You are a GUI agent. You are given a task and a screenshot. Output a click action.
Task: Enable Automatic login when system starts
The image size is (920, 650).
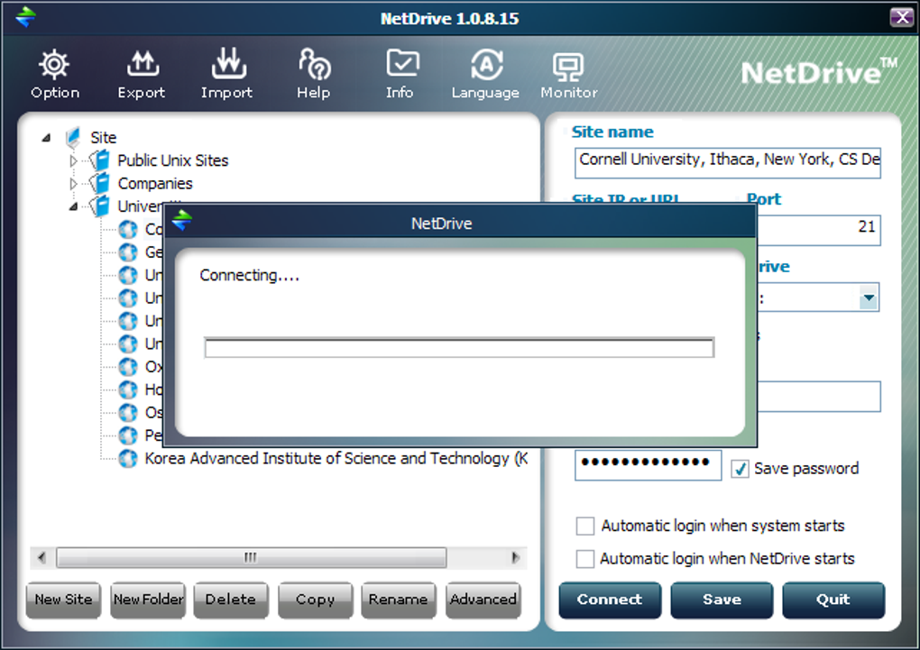pyautogui.click(x=585, y=526)
